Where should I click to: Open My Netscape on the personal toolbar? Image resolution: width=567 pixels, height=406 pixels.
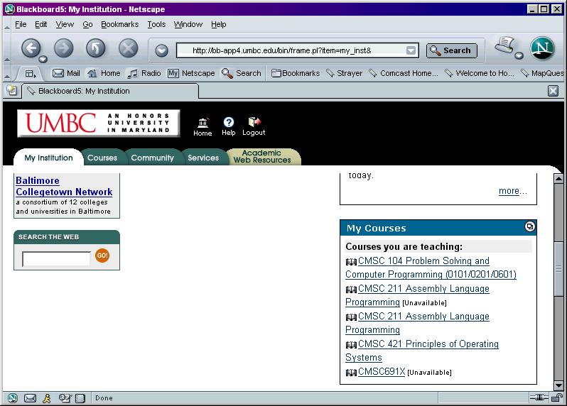point(191,73)
